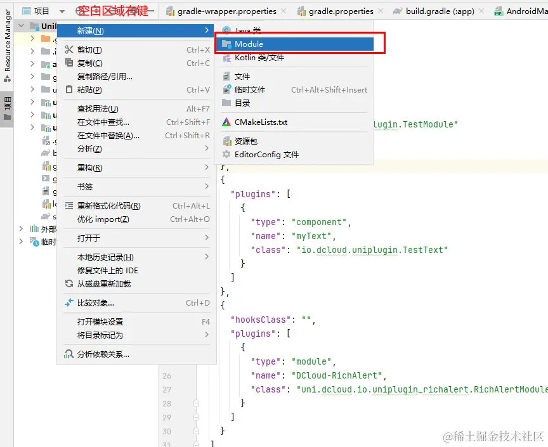Image resolution: width=548 pixels, height=447 pixels.
Task: Click the 资源包 bundle icon
Action: tap(227, 141)
